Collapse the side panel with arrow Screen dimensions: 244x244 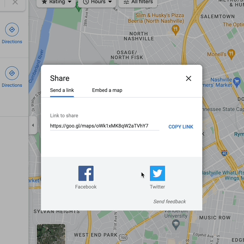pyautogui.click(x=33, y=125)
